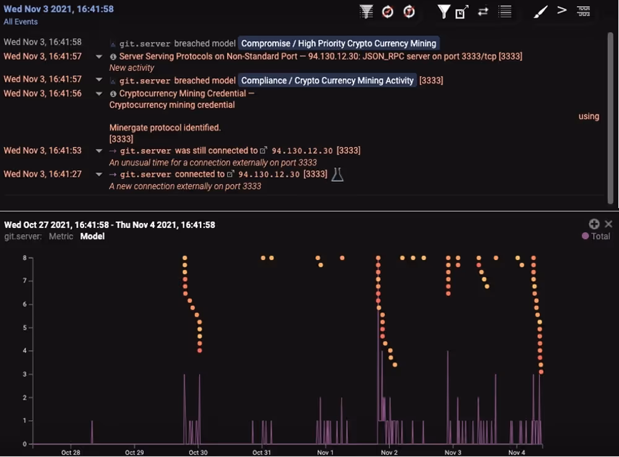Click Nov 4 label on graph axis
The image size is (619, 457).
(517, 452)
